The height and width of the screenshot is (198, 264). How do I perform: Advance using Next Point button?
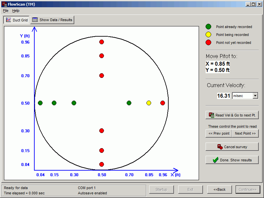(245, 134)
